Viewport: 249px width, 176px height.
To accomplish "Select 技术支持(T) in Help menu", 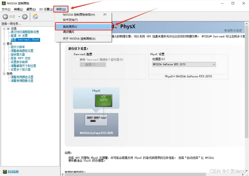I will [83, 20].
